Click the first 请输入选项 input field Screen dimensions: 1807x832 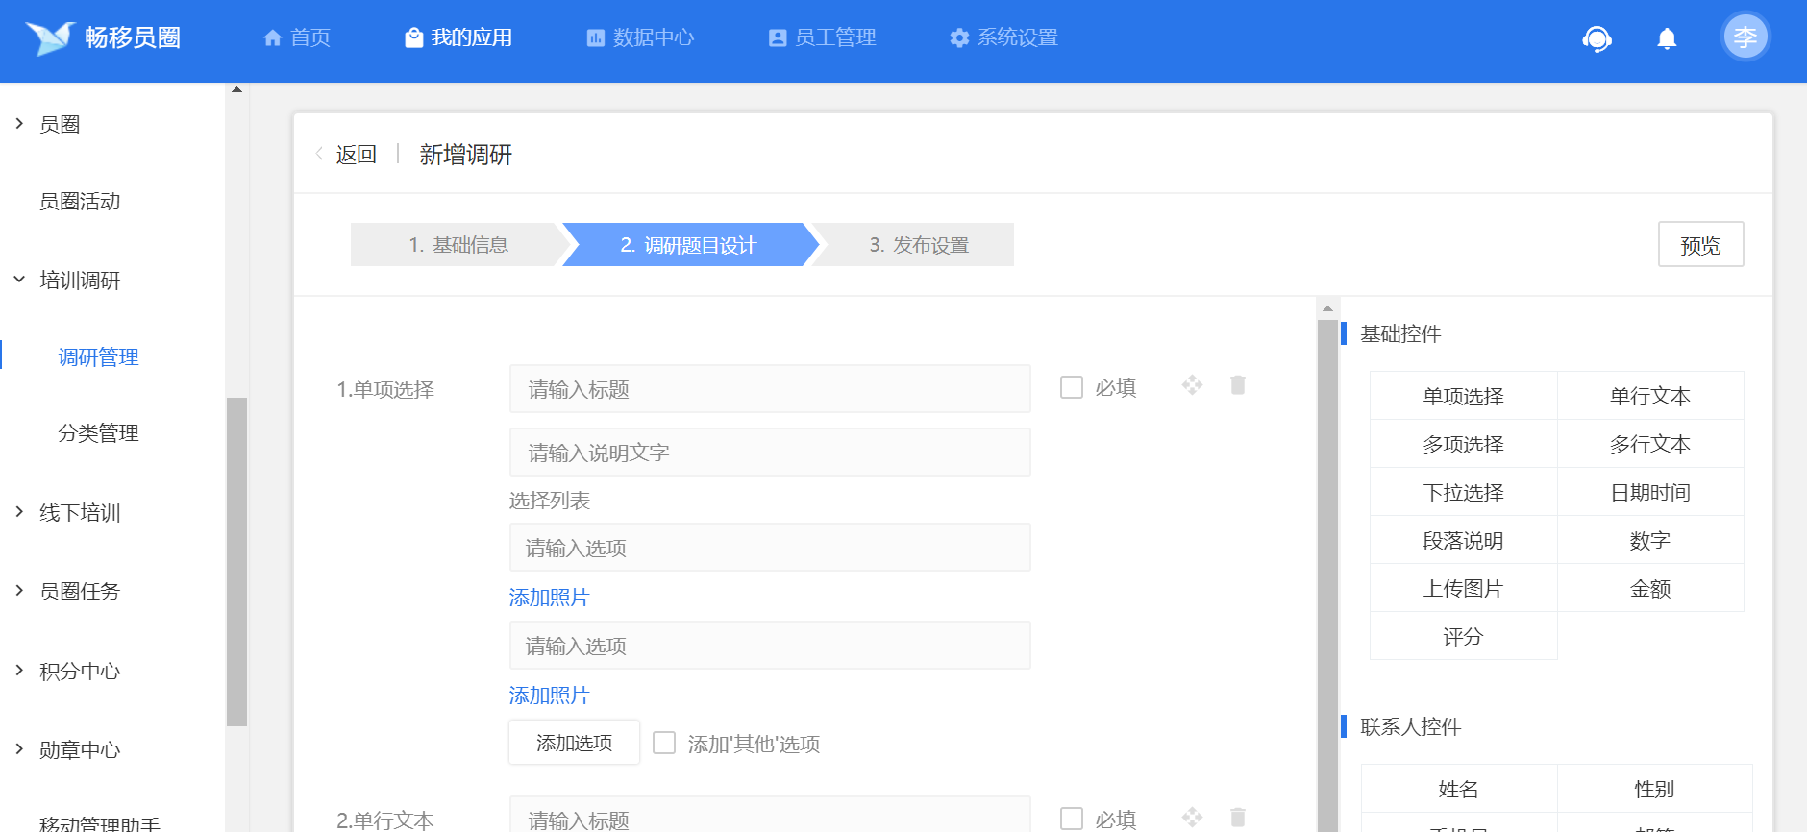click(770, 548)
